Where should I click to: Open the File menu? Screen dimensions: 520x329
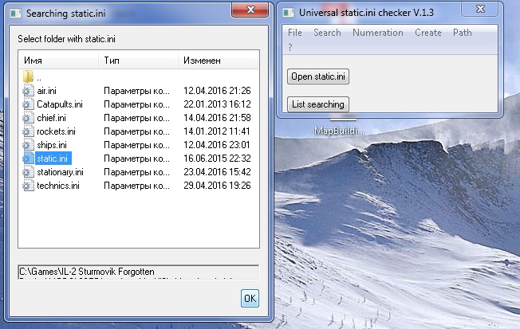[295, 33]
